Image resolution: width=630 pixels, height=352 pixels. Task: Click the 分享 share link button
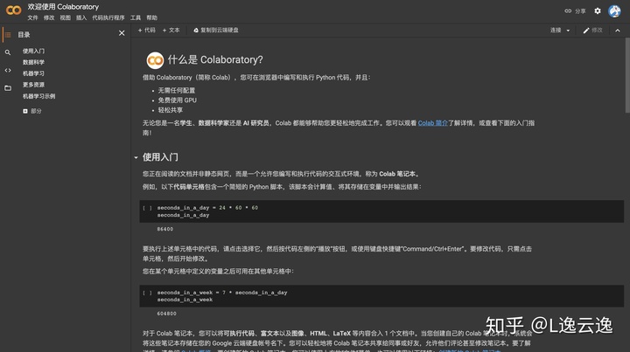coord(575,10)
